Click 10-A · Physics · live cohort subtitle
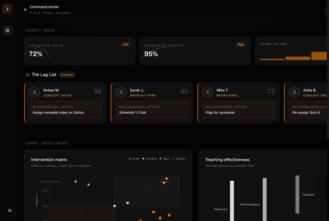 point(52,13)
